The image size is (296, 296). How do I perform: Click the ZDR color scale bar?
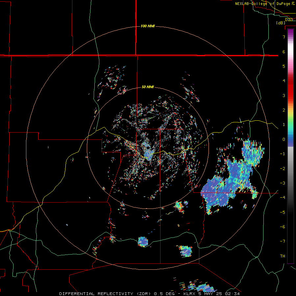click(290, 146)
